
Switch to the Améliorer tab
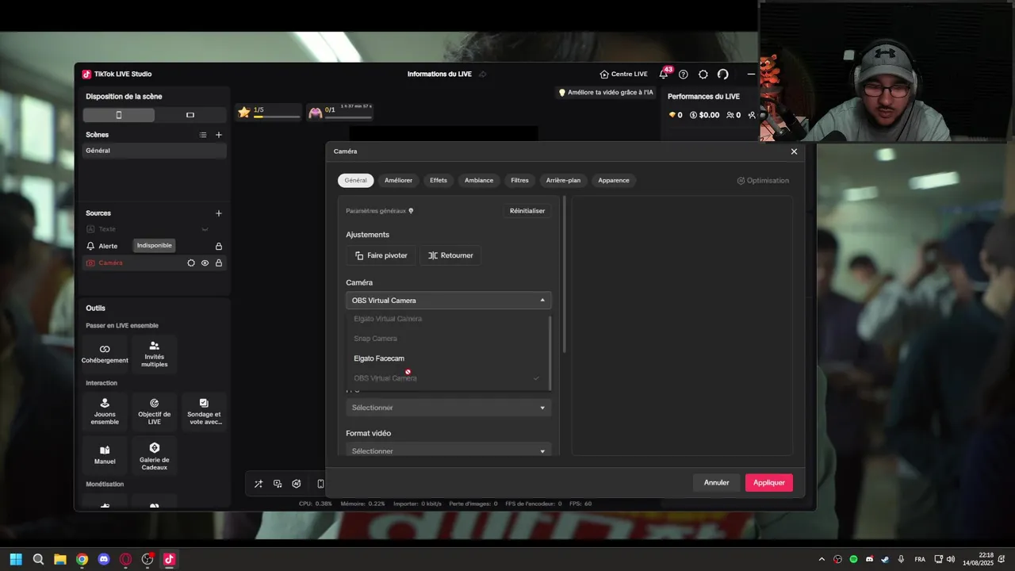399,180
